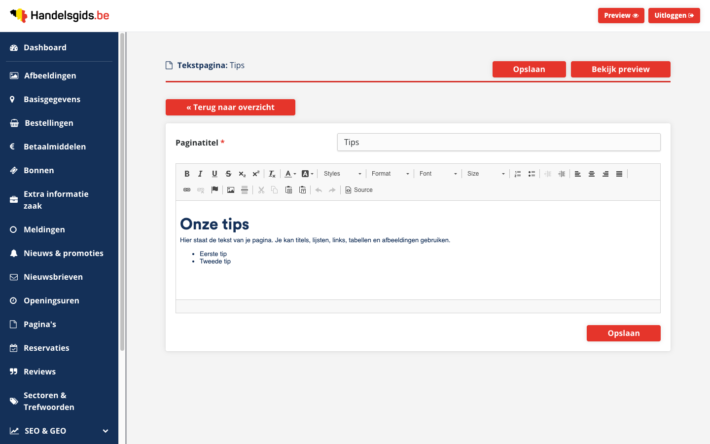
Task: Open the Size dropdown
Action: pos(486,174)
